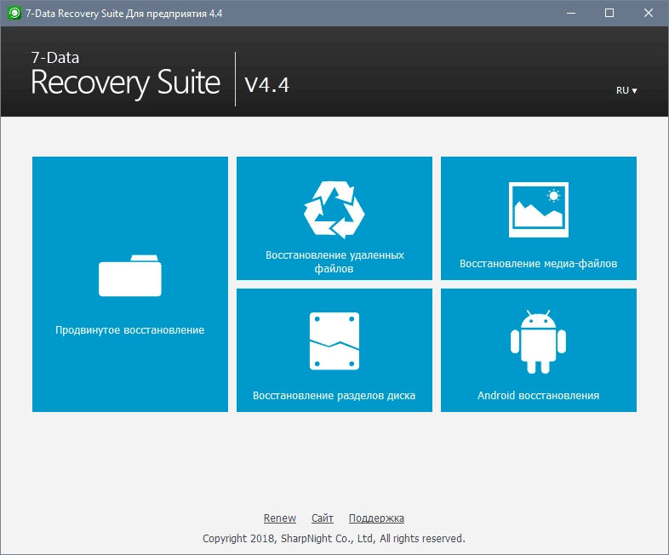The image size is (669, 555).
Task: Click the Renew link
Action: [x=279, y=518]
